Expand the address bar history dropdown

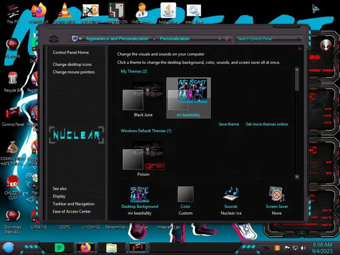220,39
